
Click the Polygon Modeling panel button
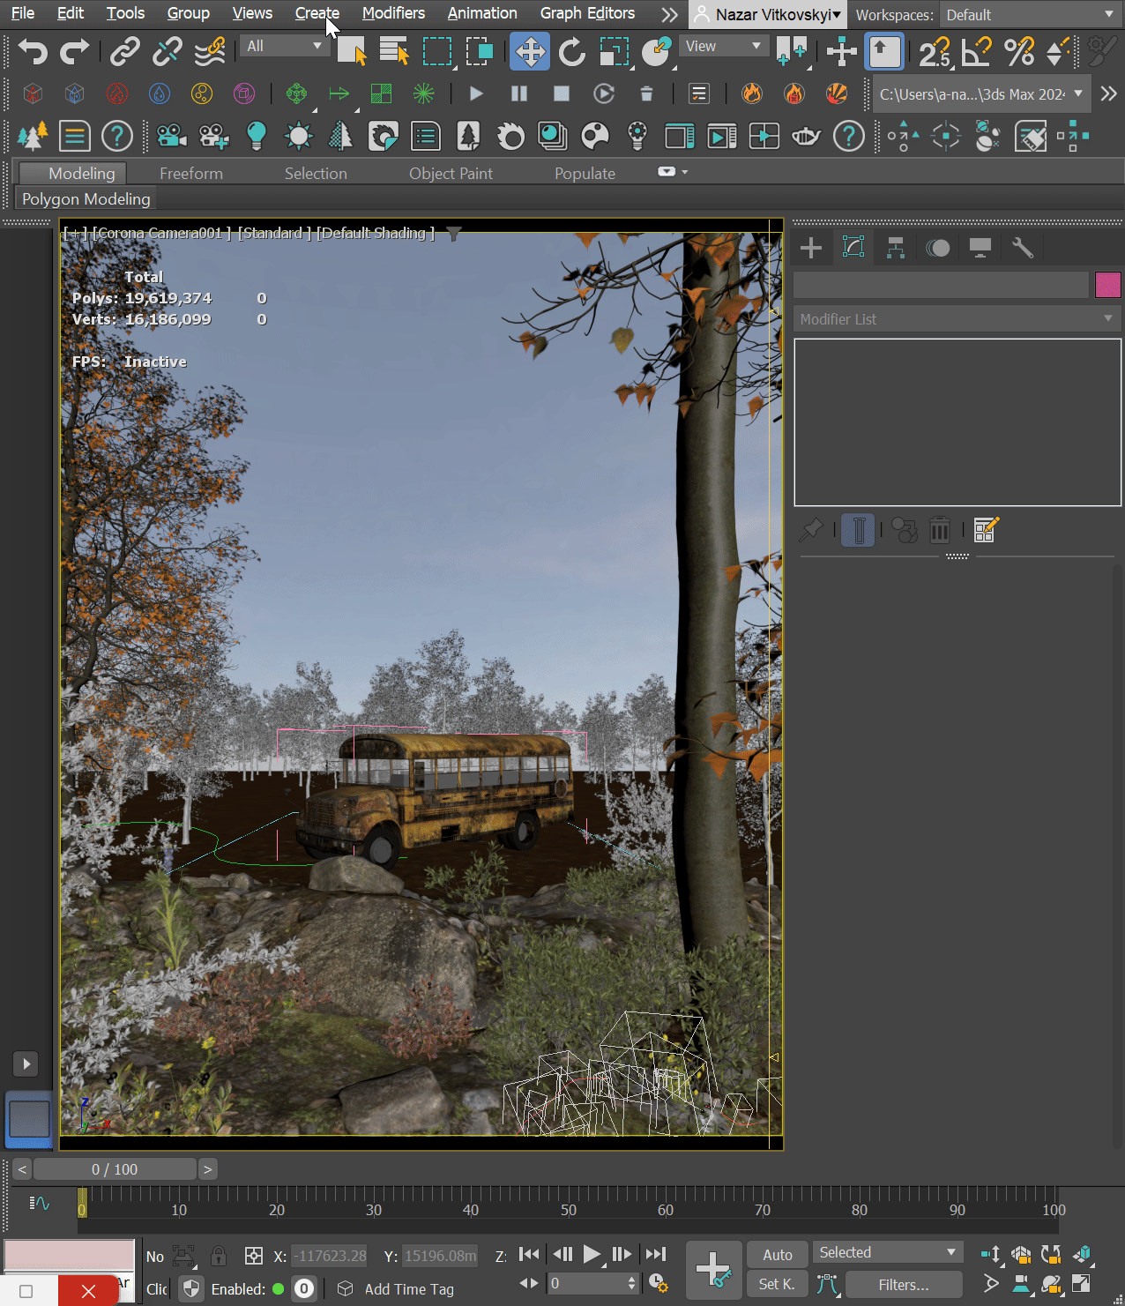coord(86,199)
